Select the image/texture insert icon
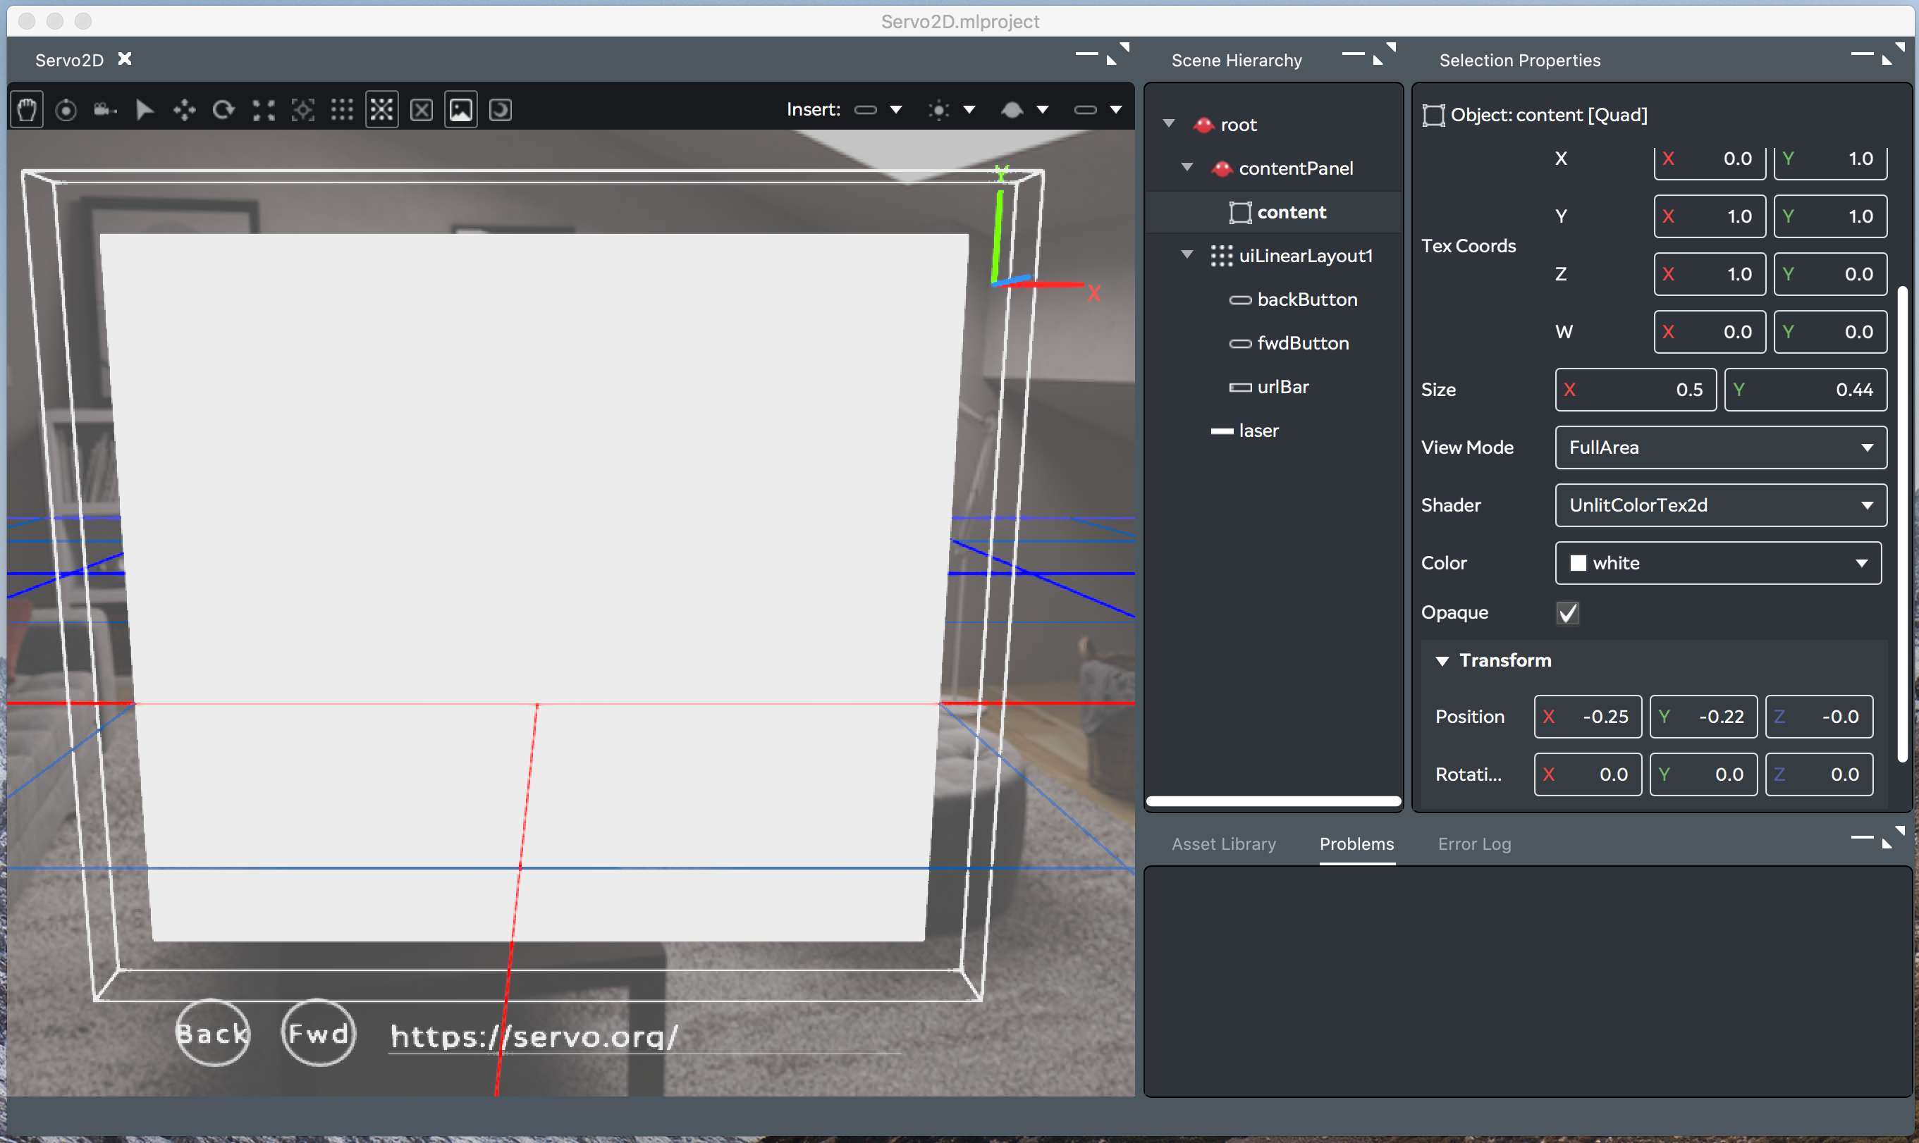Image resolution: width=1919 pixels, height=1143 pixels. tap(461, 109)
